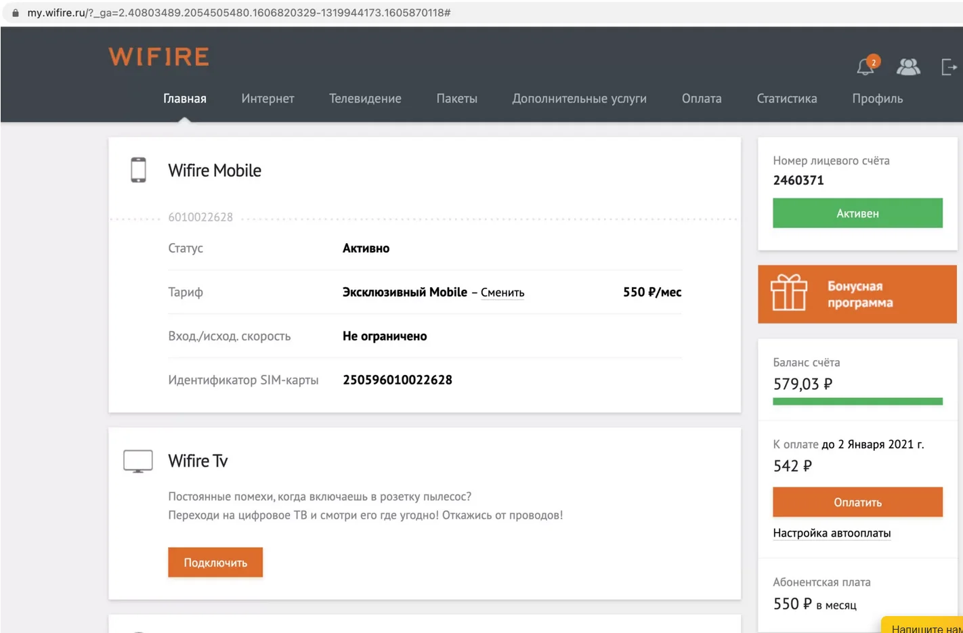Open the Телевидение menu item
This screenshot has width=963, height=633.
(x=365, y=98)
